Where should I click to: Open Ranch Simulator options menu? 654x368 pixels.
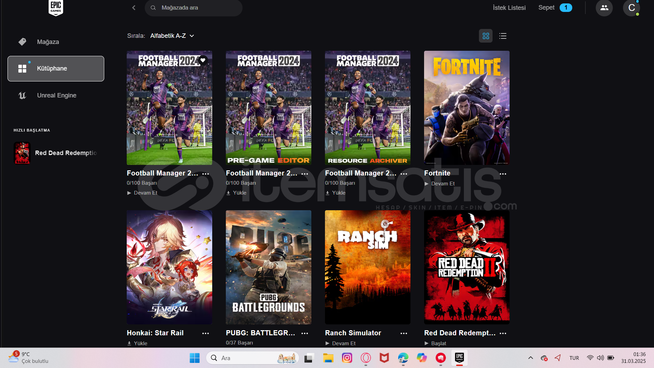tap(404, 333)
